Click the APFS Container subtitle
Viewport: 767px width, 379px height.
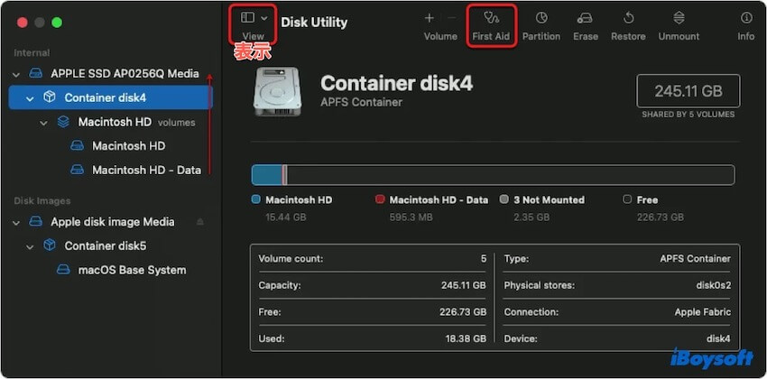point(362,102)
